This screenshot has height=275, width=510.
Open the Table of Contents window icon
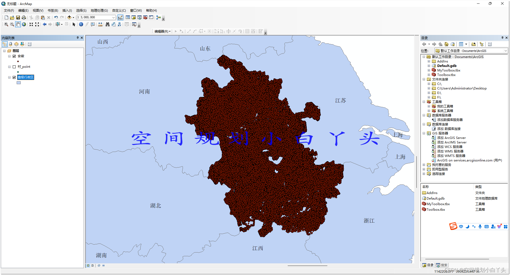128,17
